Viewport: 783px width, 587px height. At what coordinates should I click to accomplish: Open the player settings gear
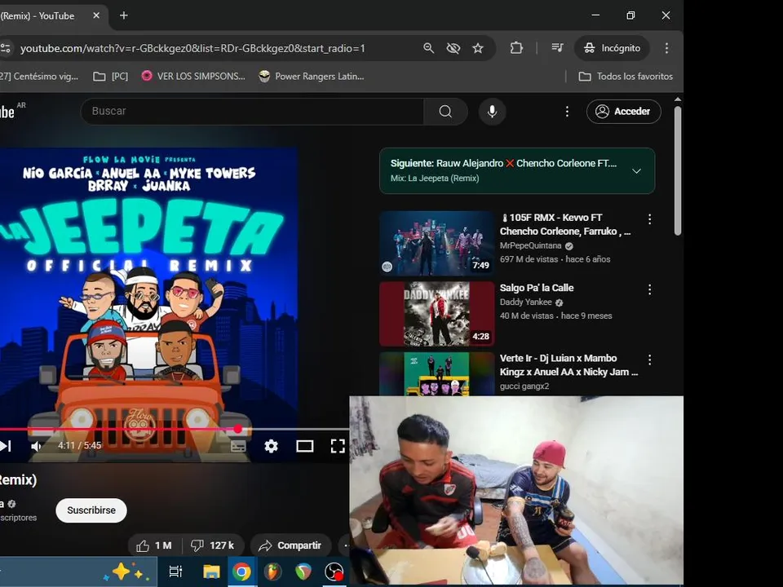271,446
